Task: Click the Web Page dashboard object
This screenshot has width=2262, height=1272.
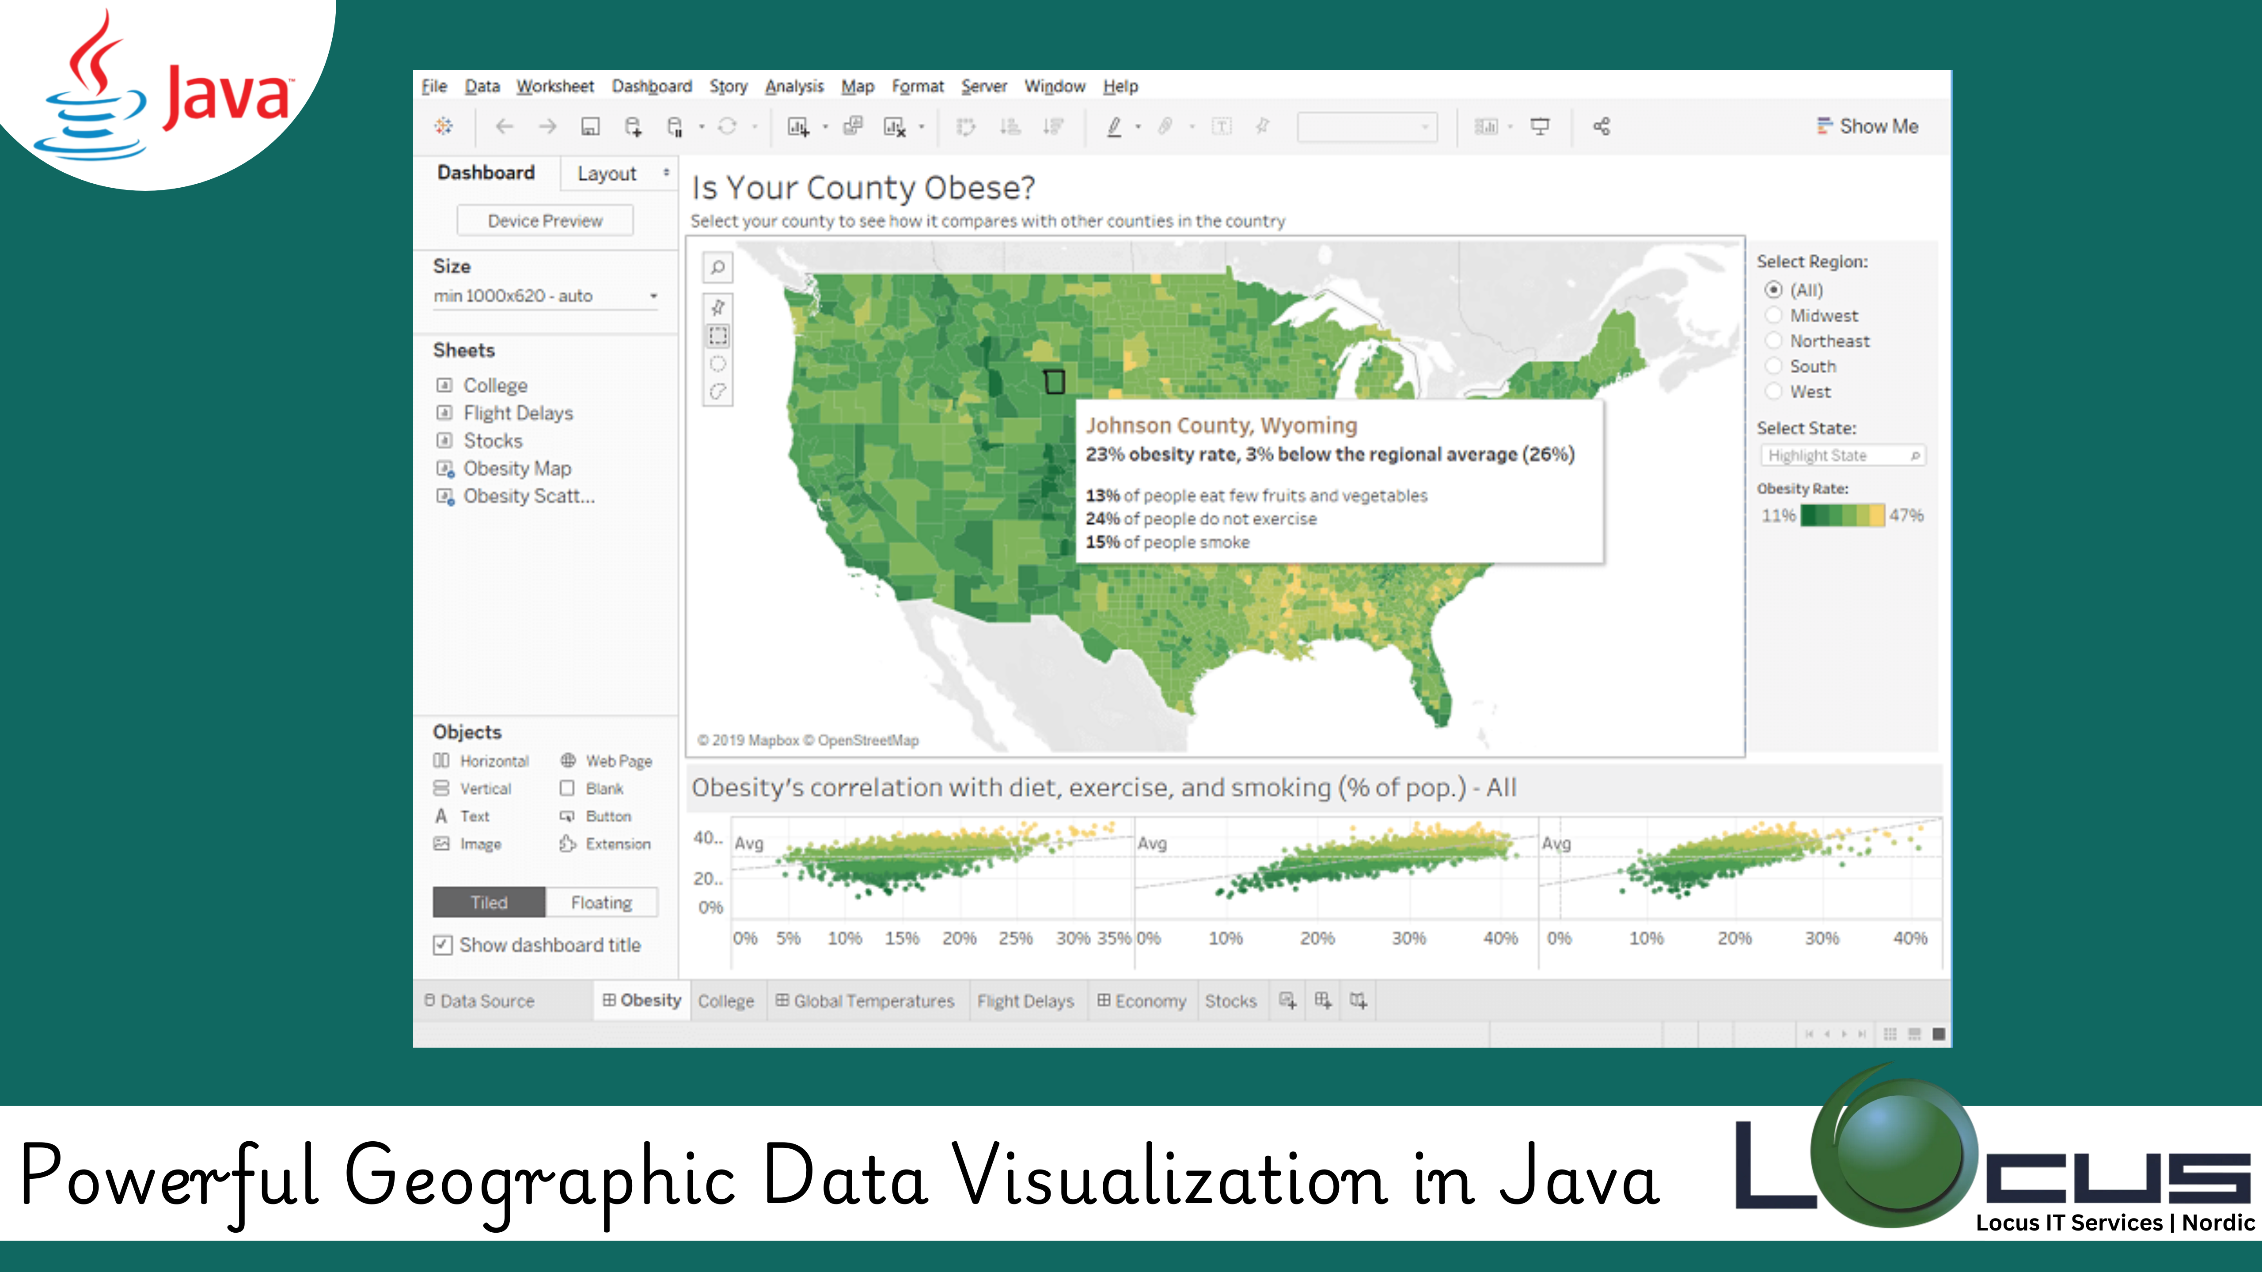Action: click(607, 761)
